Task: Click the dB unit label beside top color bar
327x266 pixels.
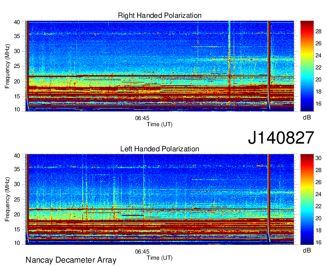Action: [x=307, y=118]
